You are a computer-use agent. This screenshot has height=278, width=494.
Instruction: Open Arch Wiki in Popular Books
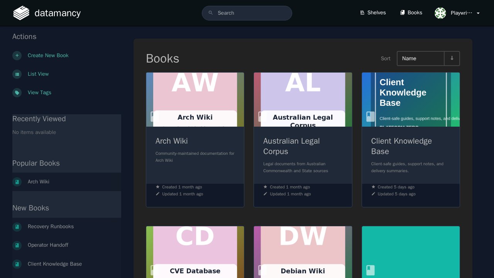(39, 182)
